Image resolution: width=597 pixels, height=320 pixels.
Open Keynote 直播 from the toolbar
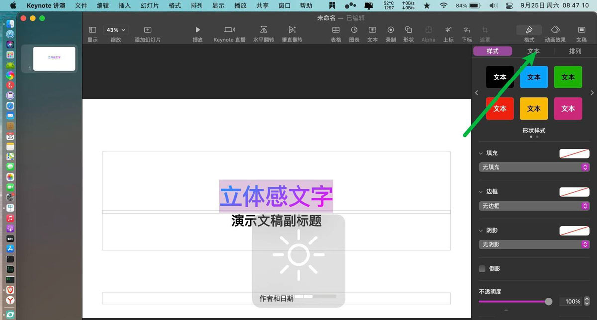coord(229,33)
